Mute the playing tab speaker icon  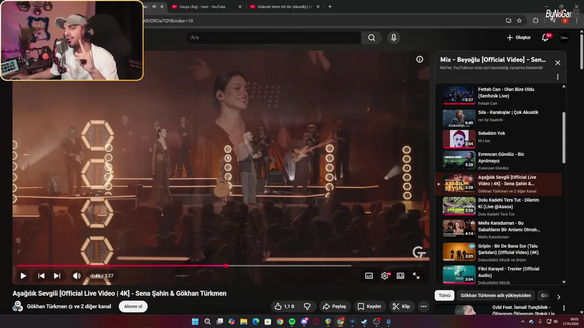click(154, 6)
